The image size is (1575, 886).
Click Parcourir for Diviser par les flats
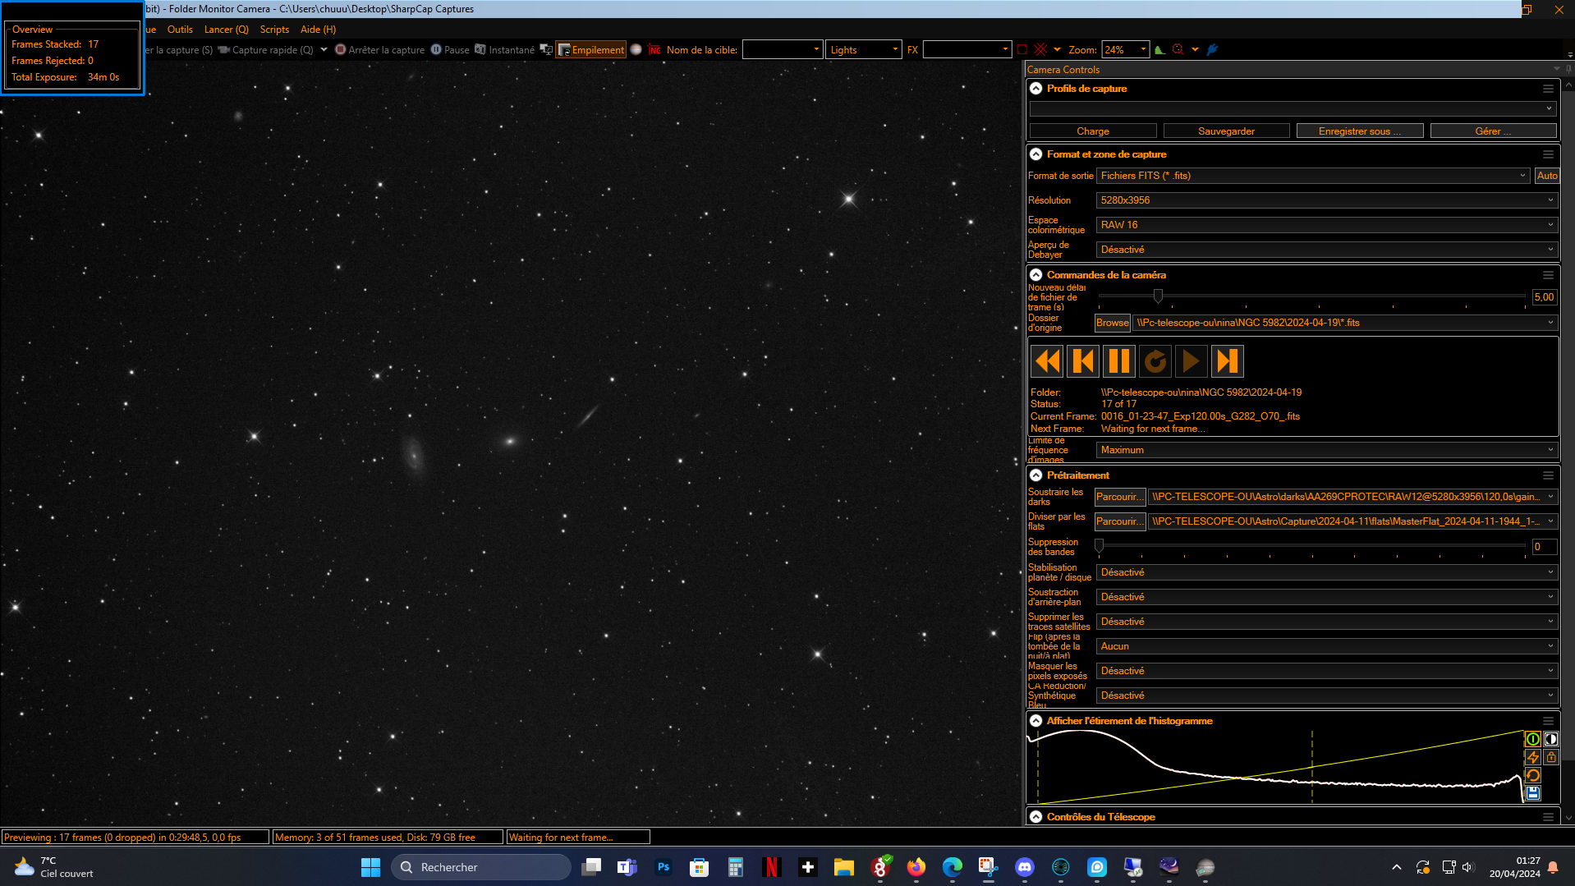[1120, 521]
